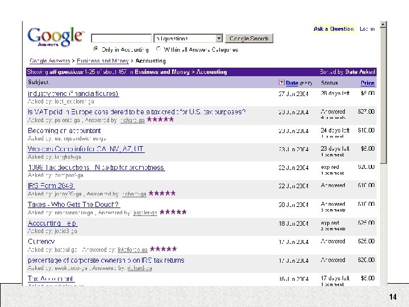The image size is (409, 307).
Task: Open the juggler-ga answerer link
Action: pos(145,213)
